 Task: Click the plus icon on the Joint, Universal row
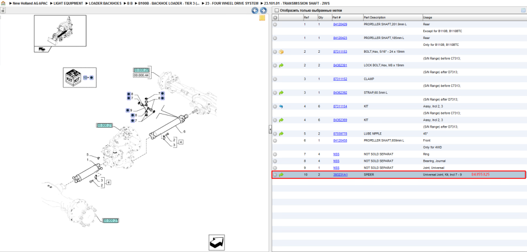click(275, 168)
